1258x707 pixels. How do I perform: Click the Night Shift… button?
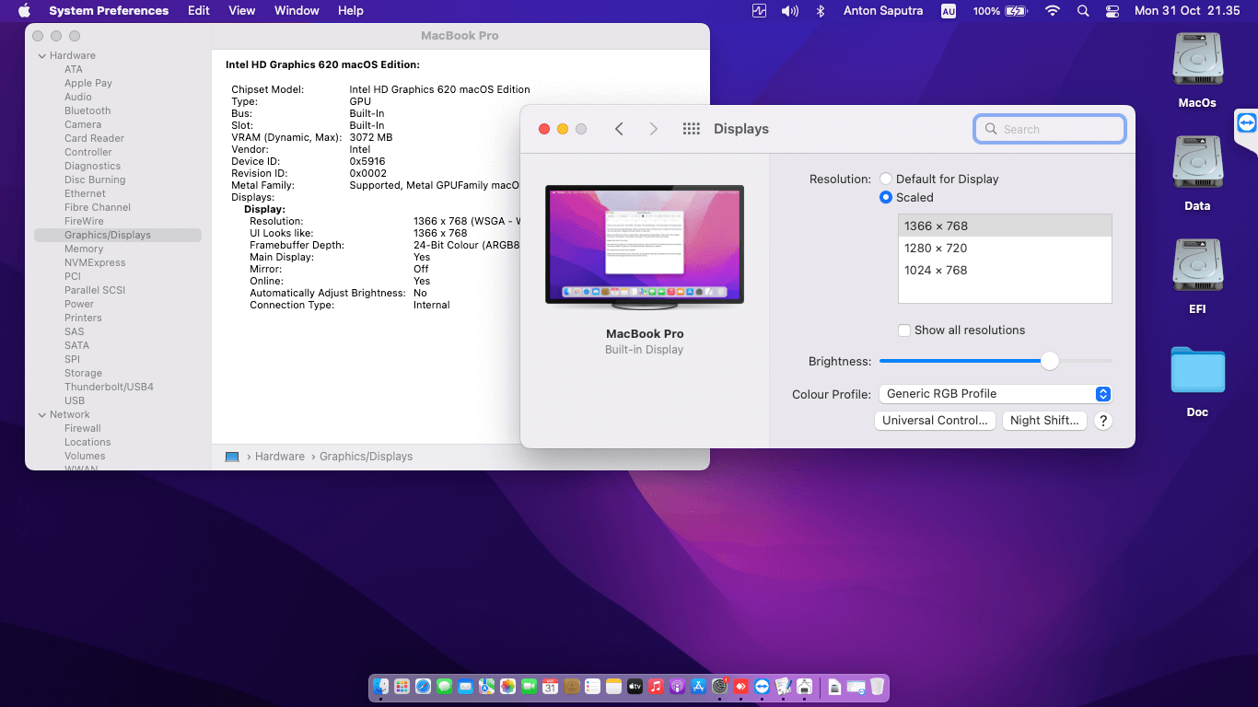click(1044, 421)
